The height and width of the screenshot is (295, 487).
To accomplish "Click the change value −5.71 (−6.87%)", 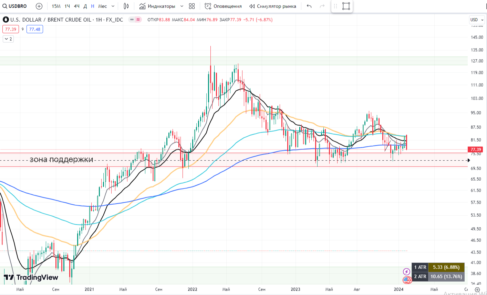I will 258,20.
